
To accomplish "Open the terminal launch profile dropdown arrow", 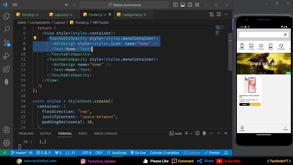I will (191, 133).
